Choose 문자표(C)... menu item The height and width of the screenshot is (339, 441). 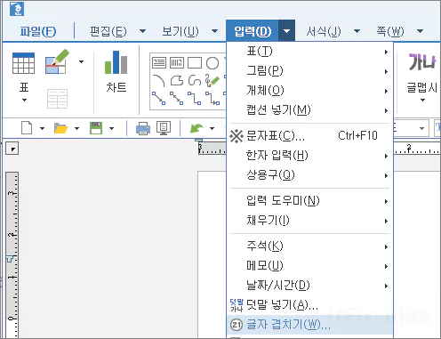309,136
